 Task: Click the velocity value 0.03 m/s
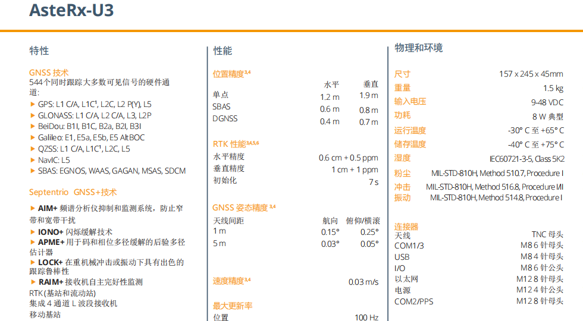pos(363,282)
